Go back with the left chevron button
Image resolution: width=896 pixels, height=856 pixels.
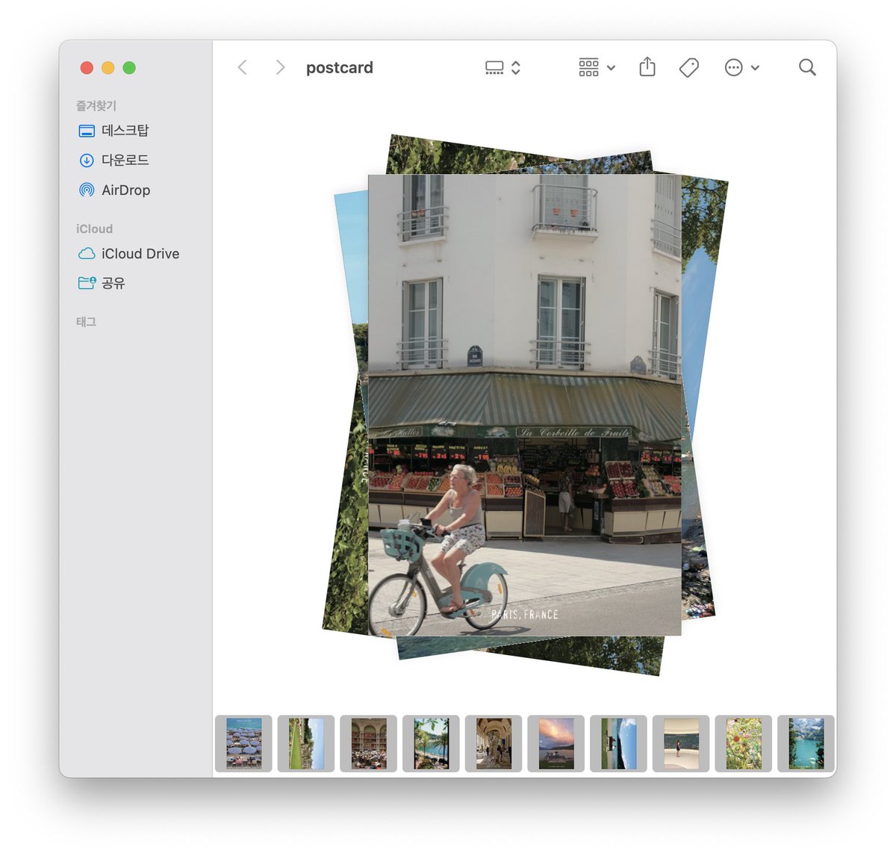242,67
